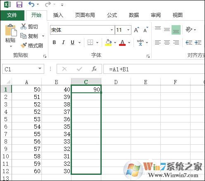Viewport: 205px width, 181px height.
Task: Apply yellow fill color bucket
Action: (x=108, y=42)
